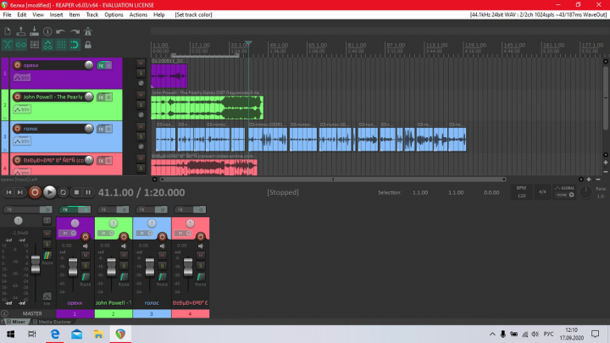
Task: Open the trim envelope button on голос track
Action: (x=22, y=141)
